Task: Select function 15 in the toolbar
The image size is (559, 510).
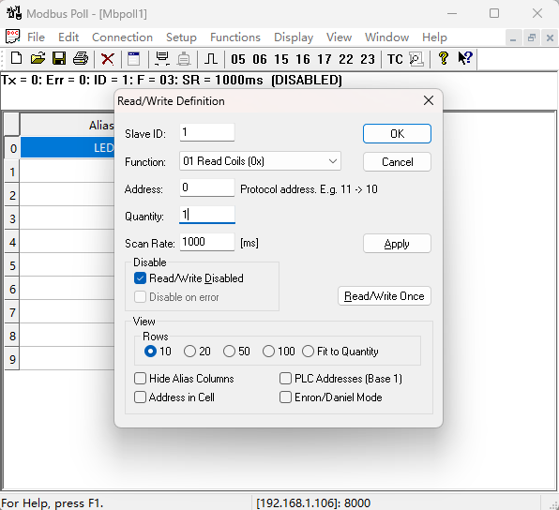Action: tap(281, 59)
